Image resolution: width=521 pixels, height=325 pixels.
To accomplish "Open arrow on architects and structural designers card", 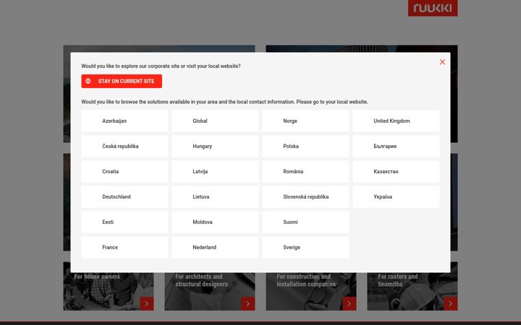I will click(248, 304).
